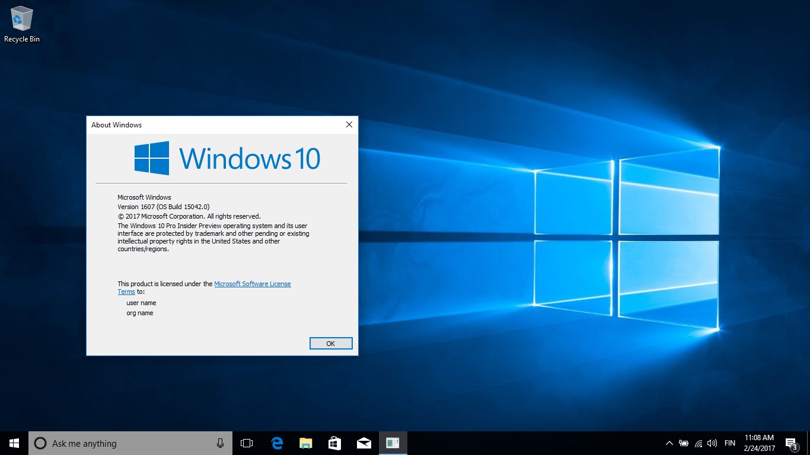810x455 pixels.
Task: Open the Mail app on the taskbar
Action: coord(363,443)
